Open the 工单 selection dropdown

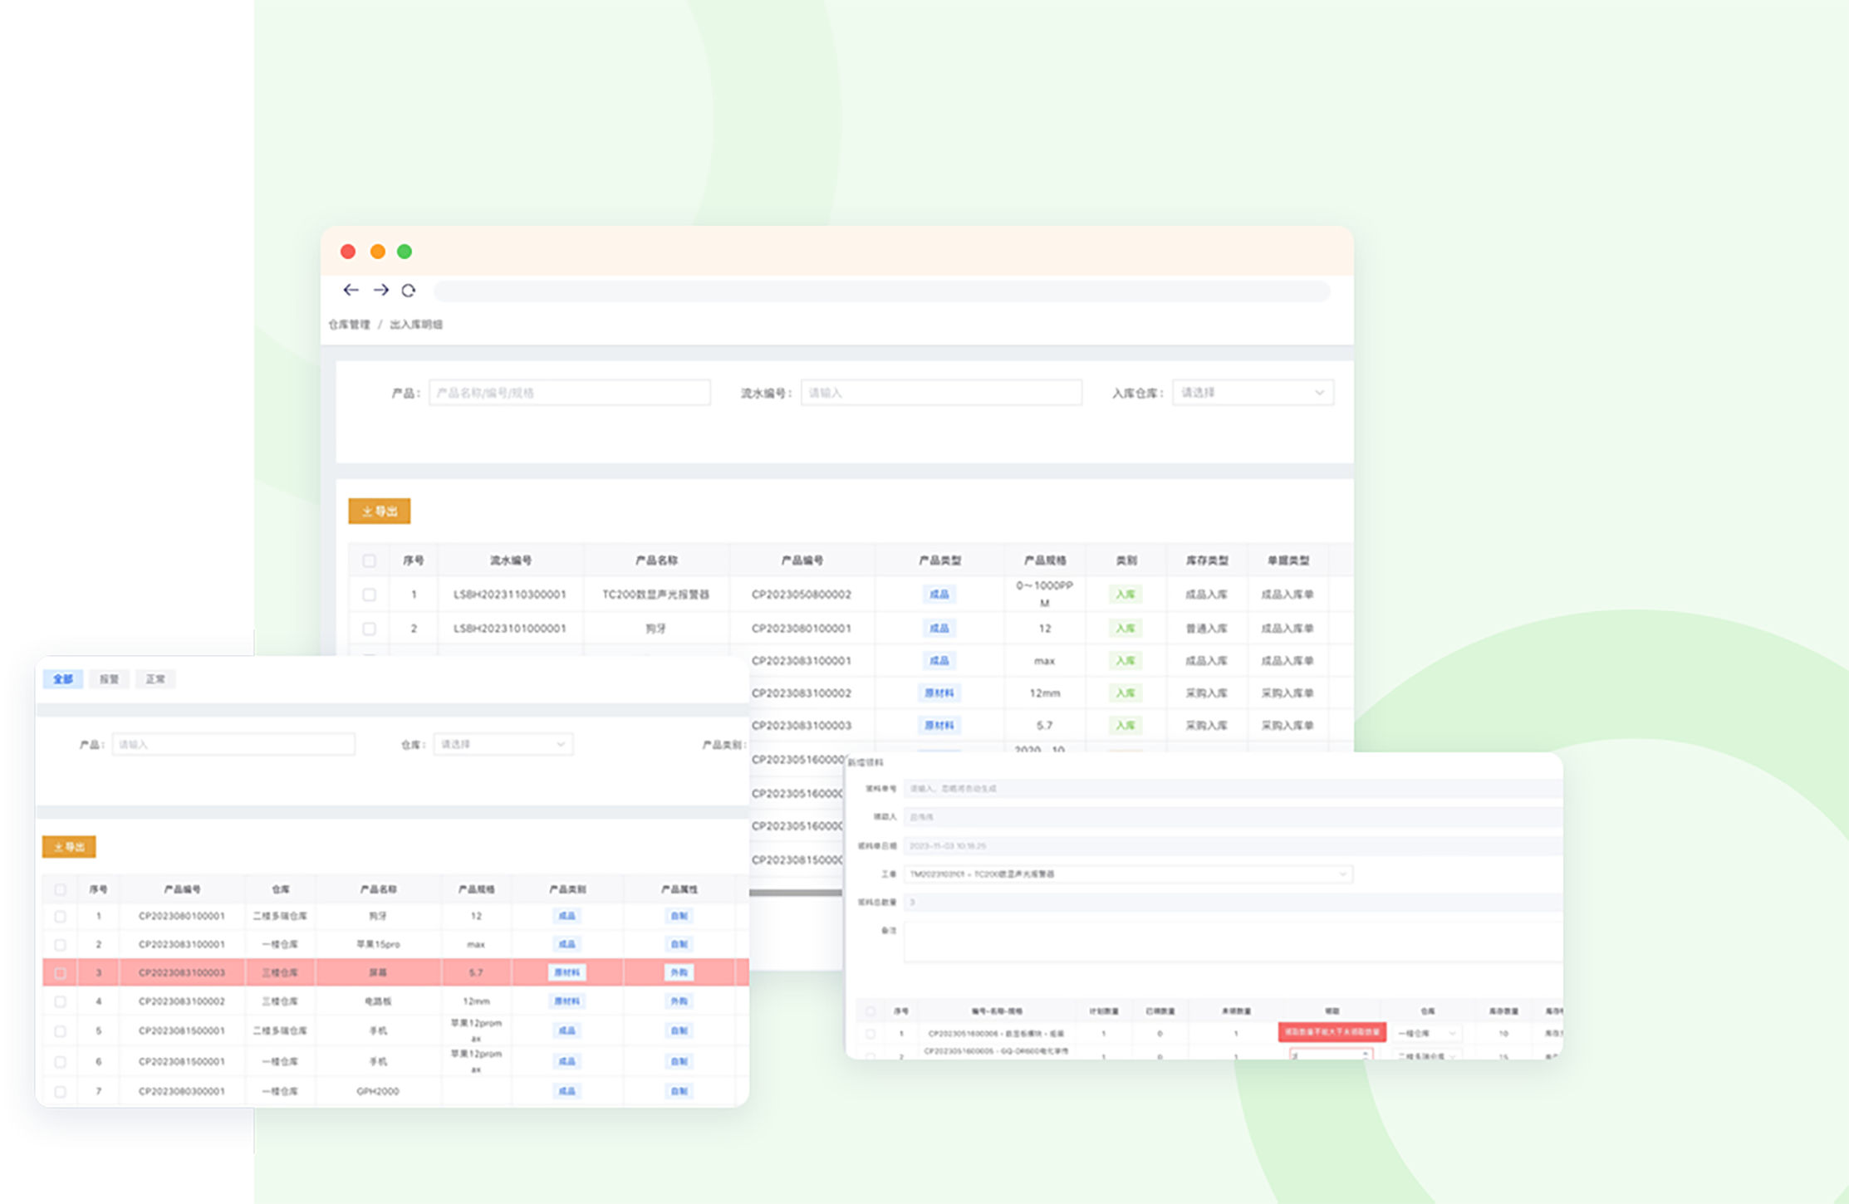point(1127,874)
